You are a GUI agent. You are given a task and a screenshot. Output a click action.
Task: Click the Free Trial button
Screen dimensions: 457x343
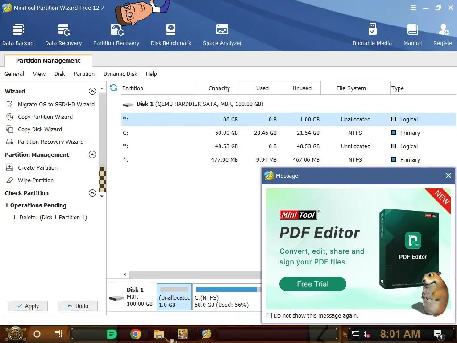[313, 284]
